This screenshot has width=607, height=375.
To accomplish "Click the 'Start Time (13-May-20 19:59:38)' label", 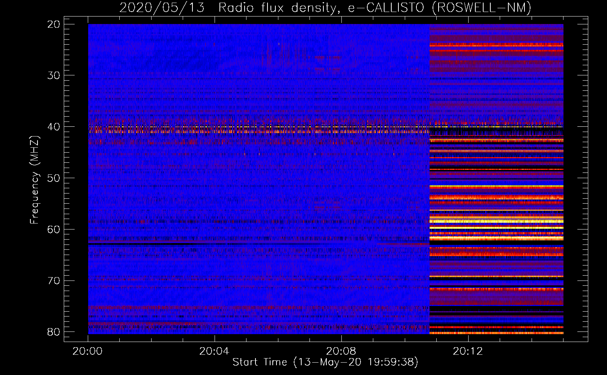I will pyautogui.click(x=325, y=362).
